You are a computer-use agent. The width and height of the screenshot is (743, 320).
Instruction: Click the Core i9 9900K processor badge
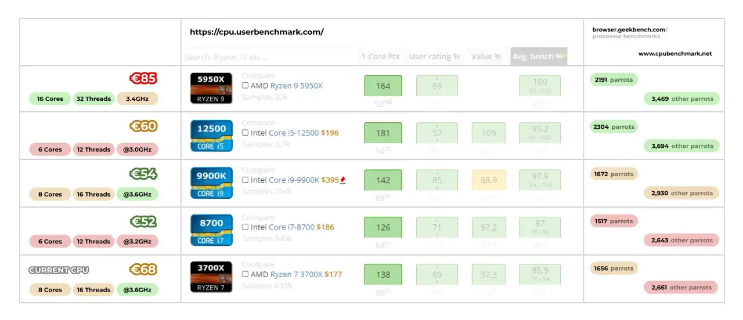click(211, 183)
